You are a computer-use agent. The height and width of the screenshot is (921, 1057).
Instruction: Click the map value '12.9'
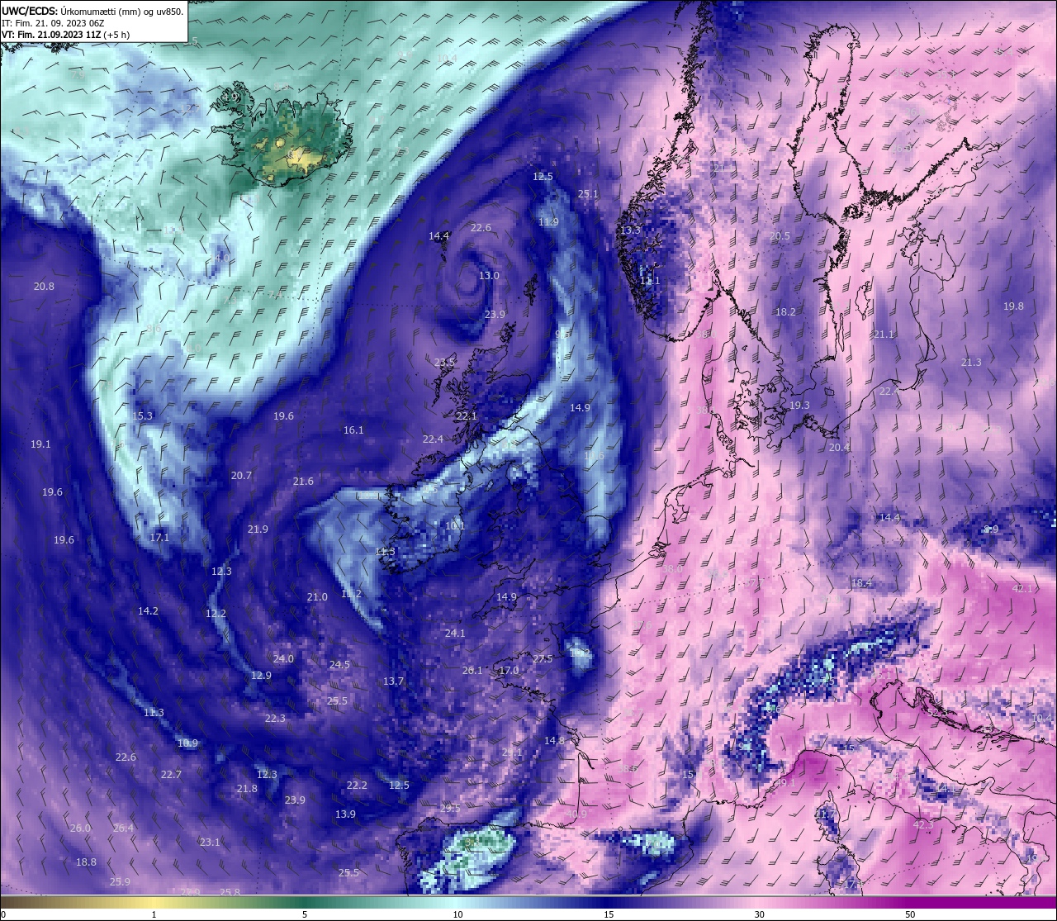click(x=261, y=676)
